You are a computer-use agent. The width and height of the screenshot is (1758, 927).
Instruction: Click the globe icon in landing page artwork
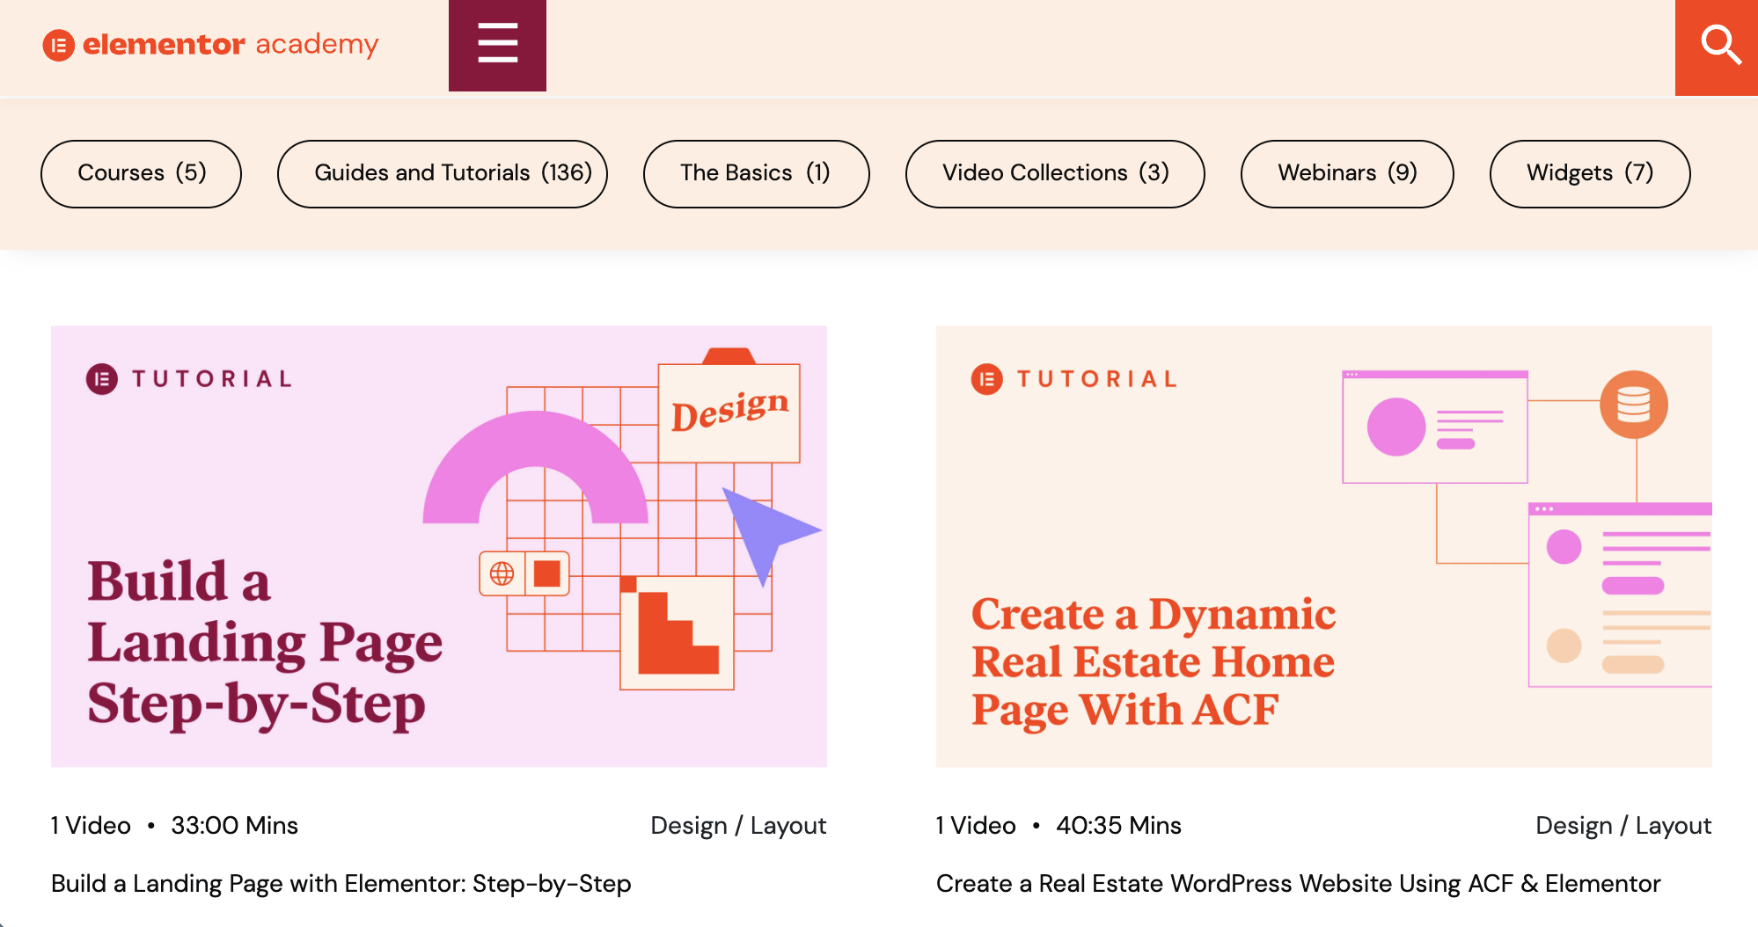point(502,573)
